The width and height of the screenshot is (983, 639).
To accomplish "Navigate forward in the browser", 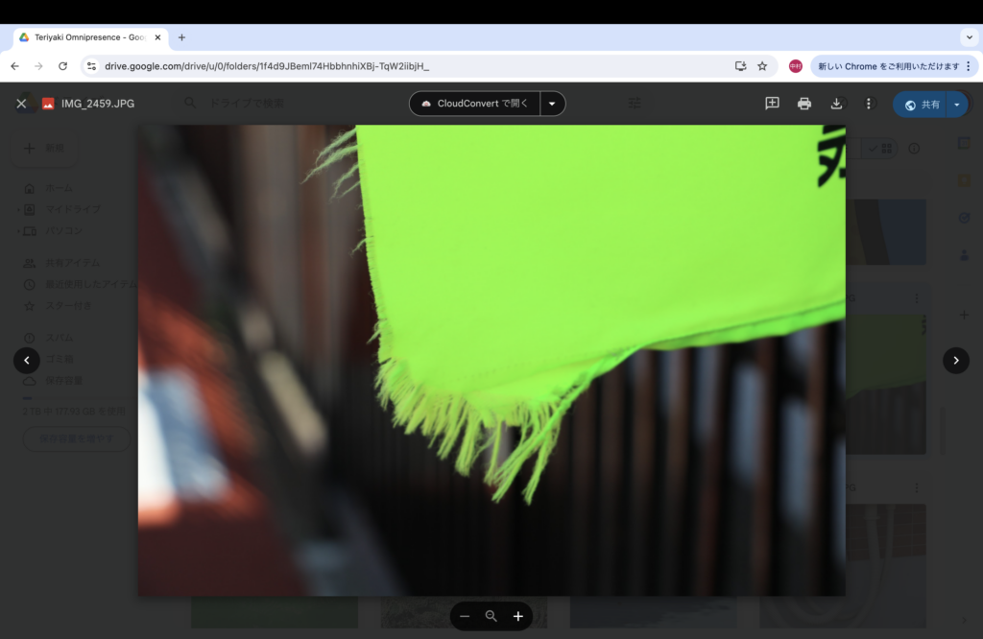I will tap(38, 66).
